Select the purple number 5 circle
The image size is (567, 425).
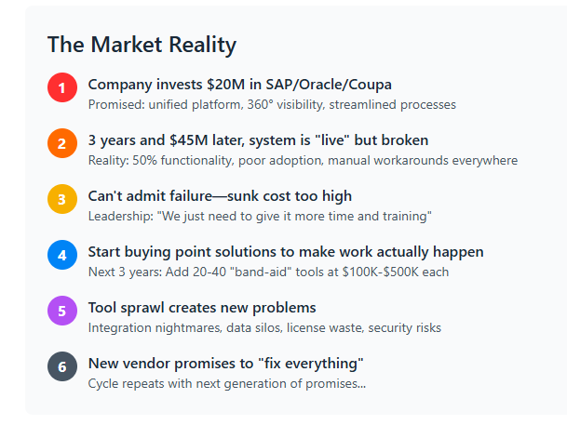click(x=62, y=311)
